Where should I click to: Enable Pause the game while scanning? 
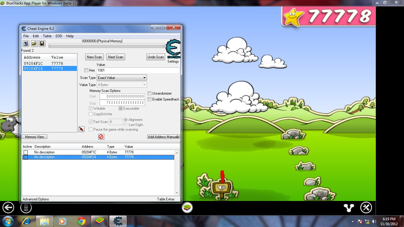(x=91, y=129)
